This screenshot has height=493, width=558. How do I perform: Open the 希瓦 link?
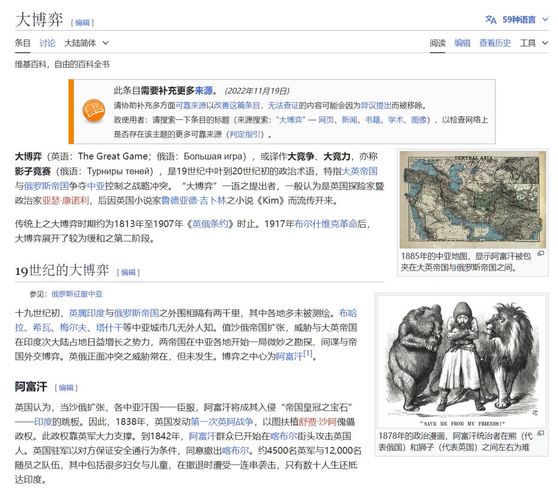tap(42, 328)
